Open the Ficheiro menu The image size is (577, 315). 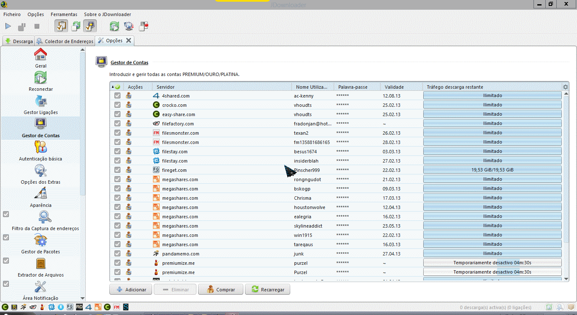[x=12, y=14]
